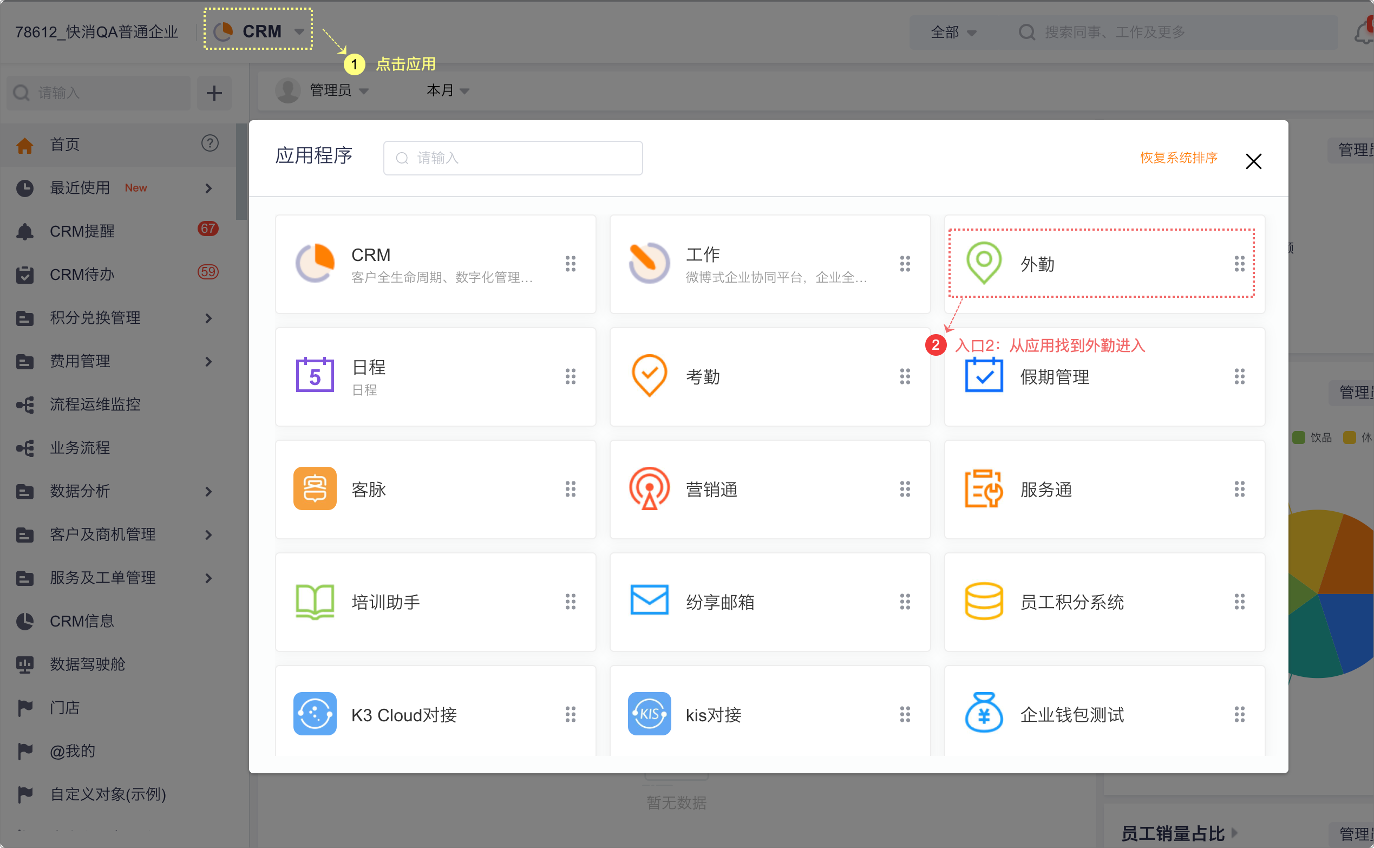Click the help icon beside 首页

210,143
